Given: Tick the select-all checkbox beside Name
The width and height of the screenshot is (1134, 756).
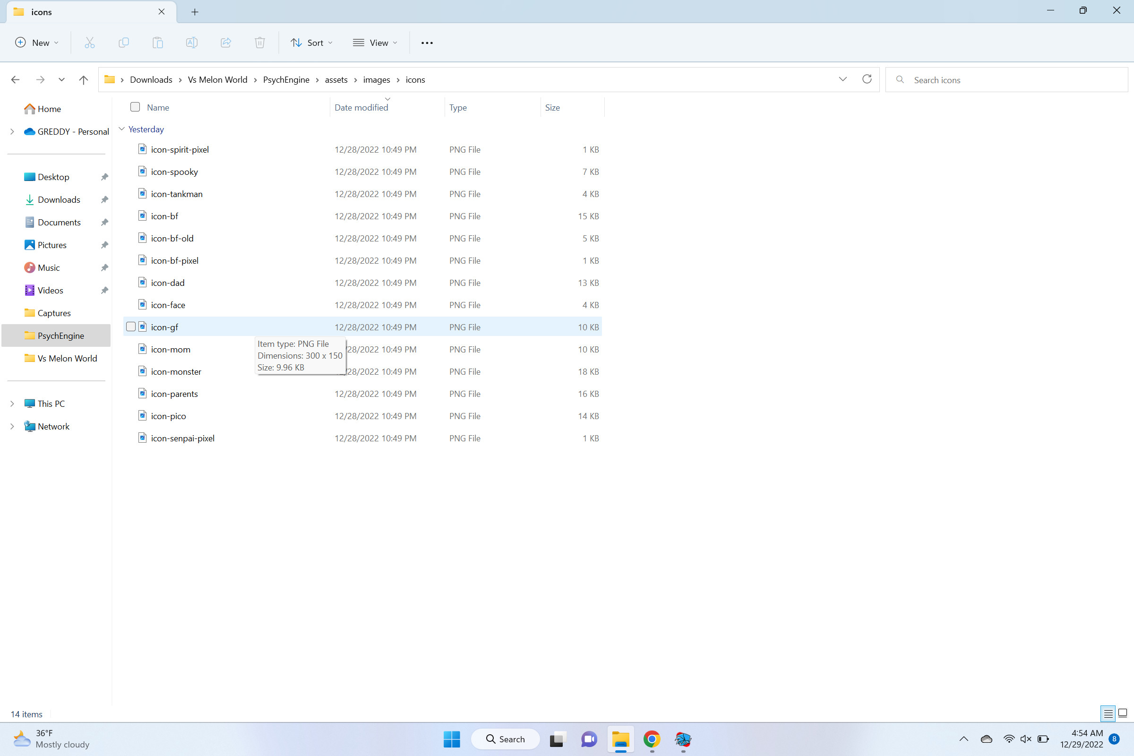Looking at the screenshot, I should click(x=135, y=107).
